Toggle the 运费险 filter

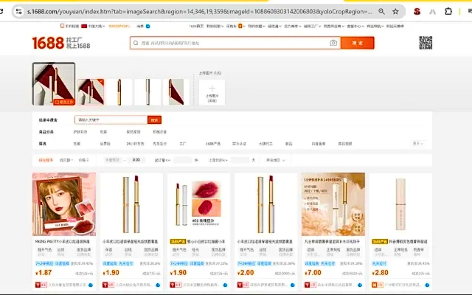click(x=105, y=144)
